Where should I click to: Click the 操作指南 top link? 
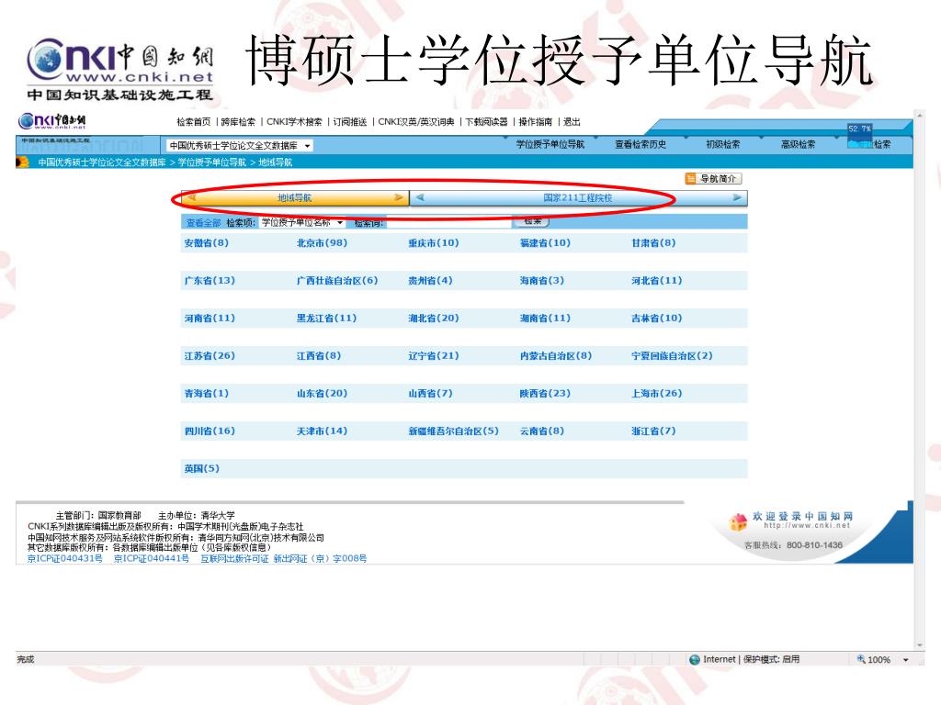coord(536,122)
